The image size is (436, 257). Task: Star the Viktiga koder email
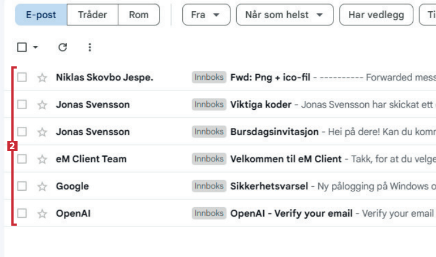(42, 105)
